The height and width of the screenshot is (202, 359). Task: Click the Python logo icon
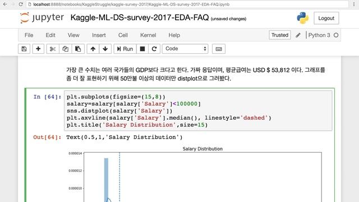(x=303, y=18)
